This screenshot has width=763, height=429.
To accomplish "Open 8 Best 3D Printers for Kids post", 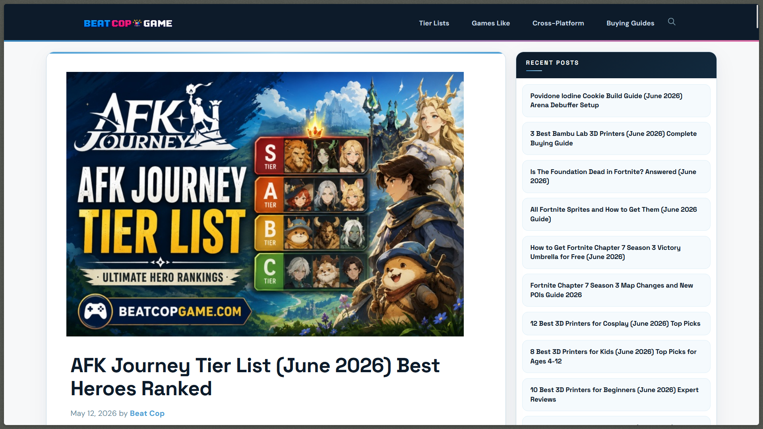I will [616, 356].
